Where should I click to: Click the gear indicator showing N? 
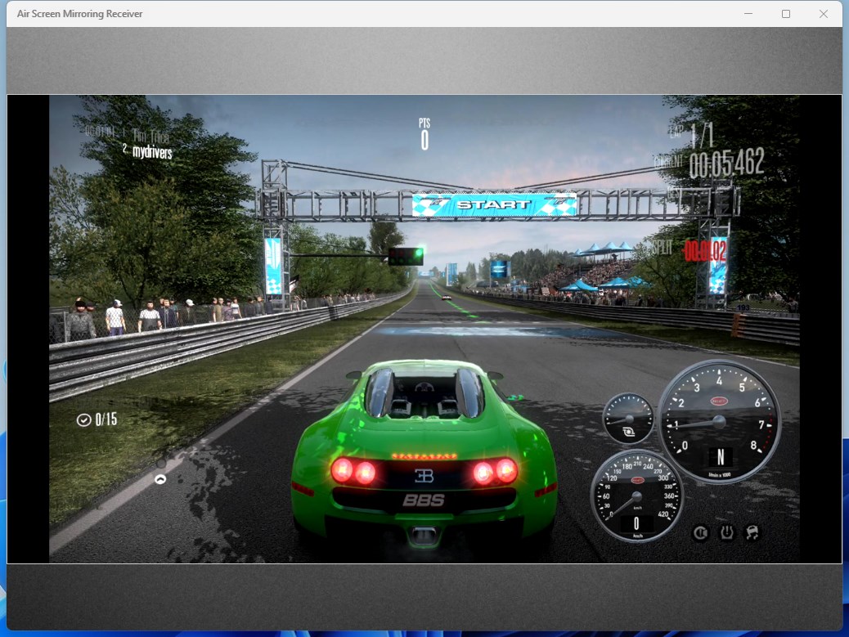tap(721, 457)
